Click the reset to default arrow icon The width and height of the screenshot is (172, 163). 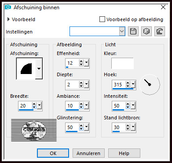[160, 31]
